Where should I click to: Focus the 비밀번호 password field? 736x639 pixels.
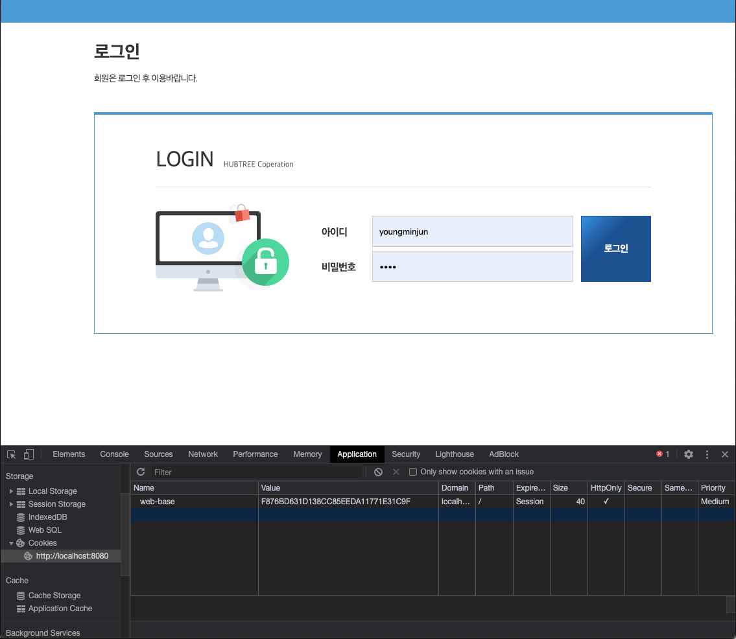(472, 266)
